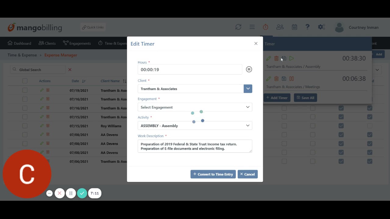This screenshot has width=390, height=219.
Task: Click the refresh icon in top header
Action: pos(238,27)
